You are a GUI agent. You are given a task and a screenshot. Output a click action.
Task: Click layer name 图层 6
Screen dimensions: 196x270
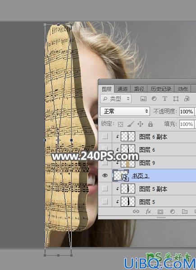(x=147, y=150)
